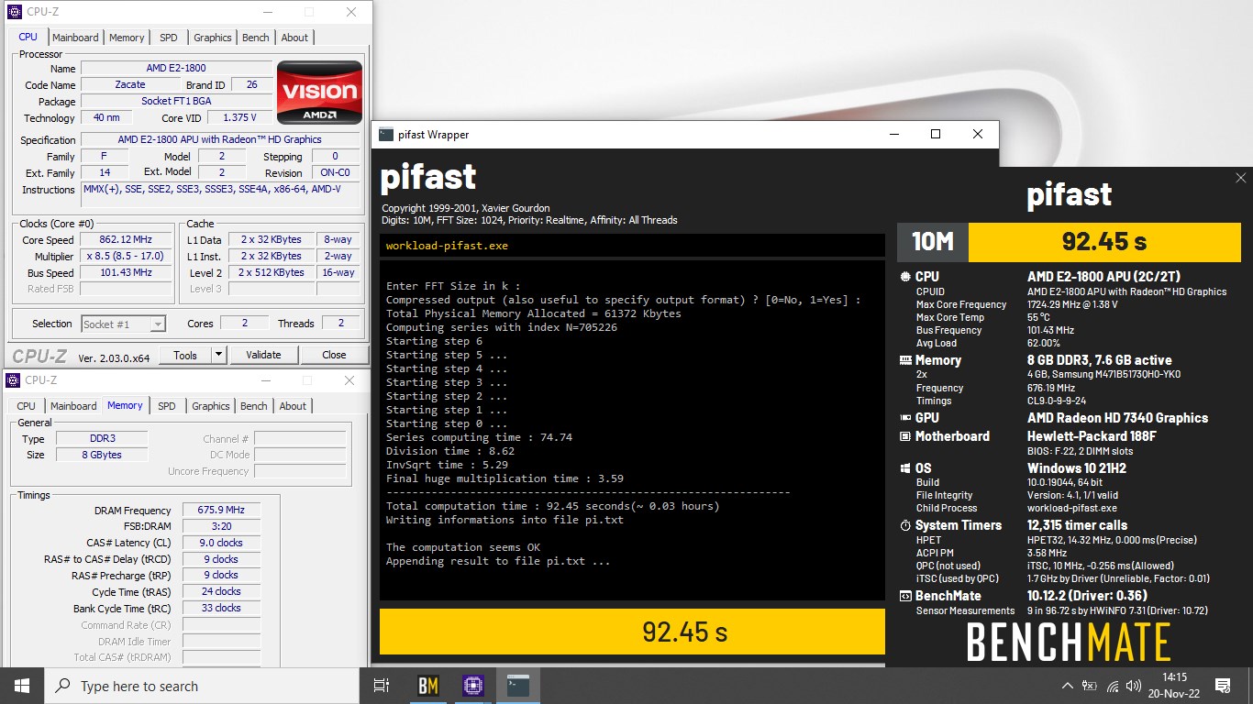Click the System Timers clock icon
1253x704 pixels.
click(x=905, y=525)
